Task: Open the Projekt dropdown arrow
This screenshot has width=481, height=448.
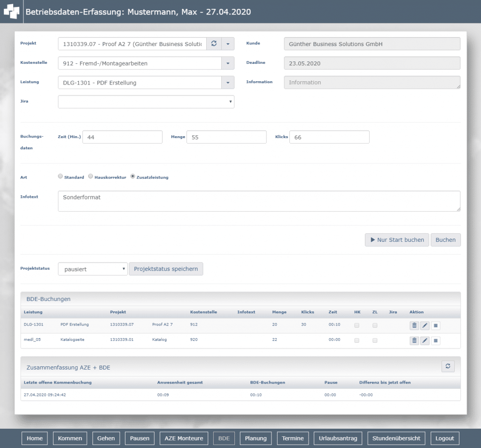Action: point(228,44)
